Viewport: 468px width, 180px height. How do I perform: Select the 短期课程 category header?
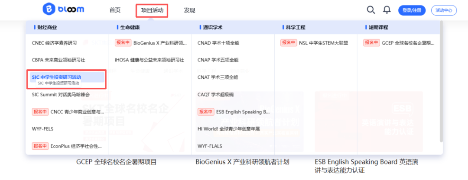tap(378, 27)
